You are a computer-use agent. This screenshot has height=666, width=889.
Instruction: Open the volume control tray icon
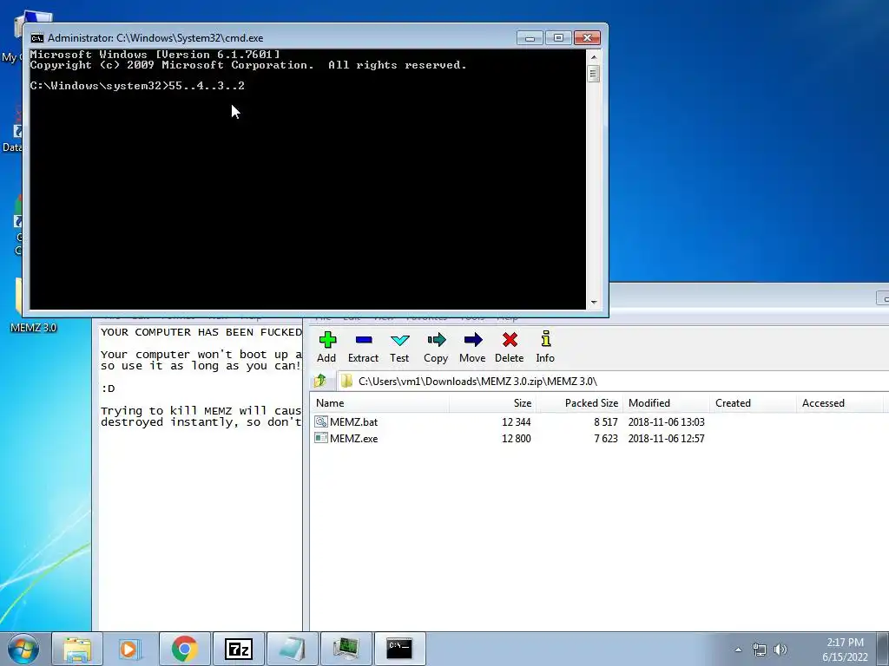(780, 650)
